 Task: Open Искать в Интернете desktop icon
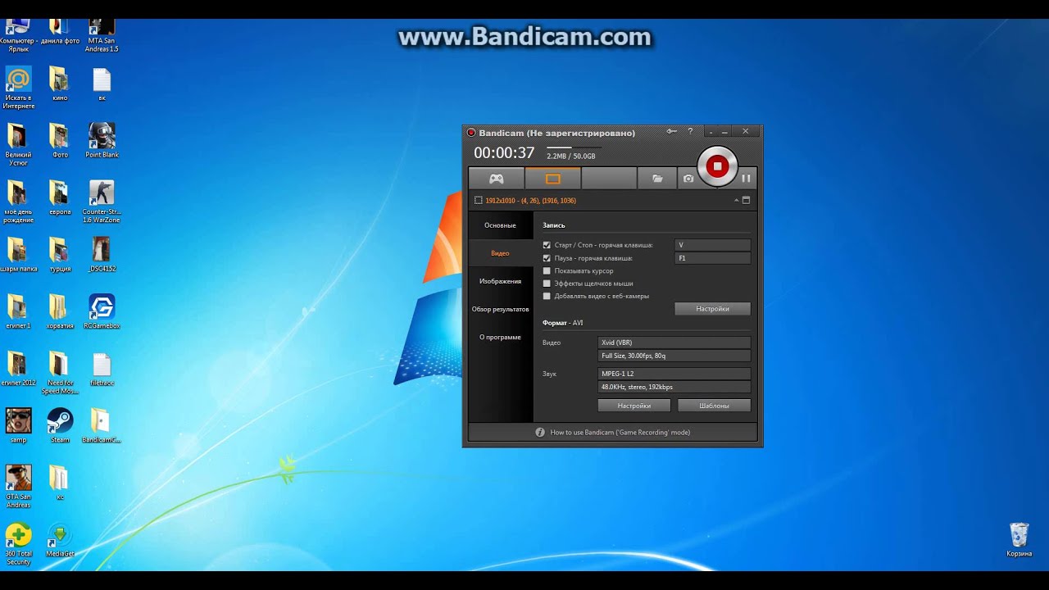(18, 88)
